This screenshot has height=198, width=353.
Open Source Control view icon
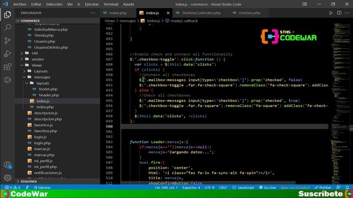click(x=7, y=40)
